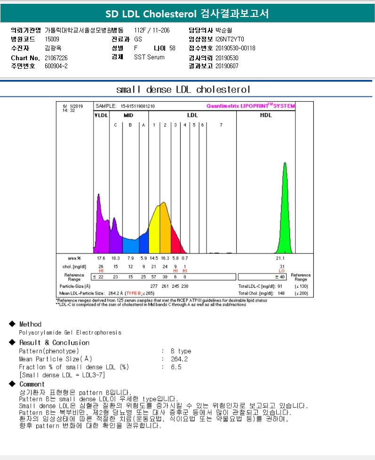Select the small dense LDL fraction '6.5'
375x460 pixels.
[176, 367]
